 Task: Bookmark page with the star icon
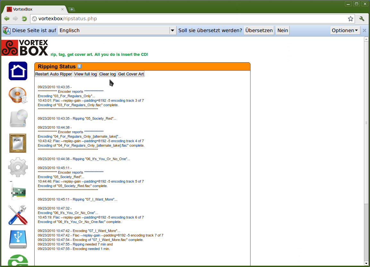pyautogui.click(x=350, y=19)
